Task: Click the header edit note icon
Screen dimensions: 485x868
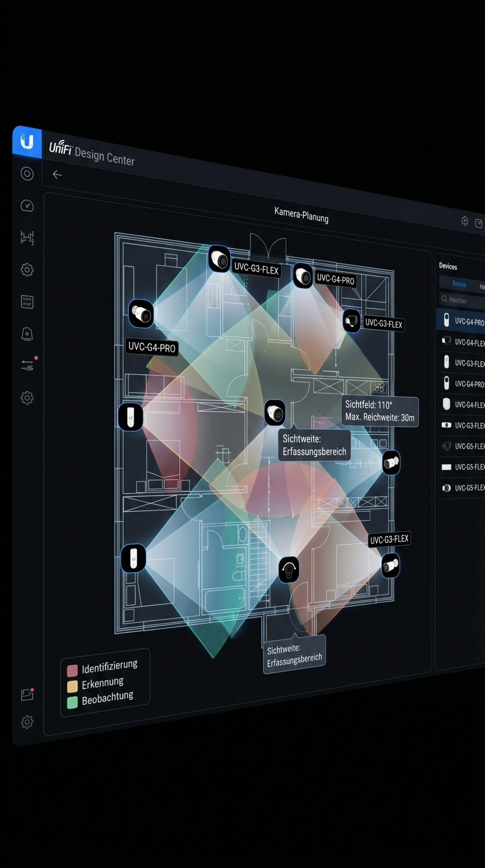Action: click(479, 223)
